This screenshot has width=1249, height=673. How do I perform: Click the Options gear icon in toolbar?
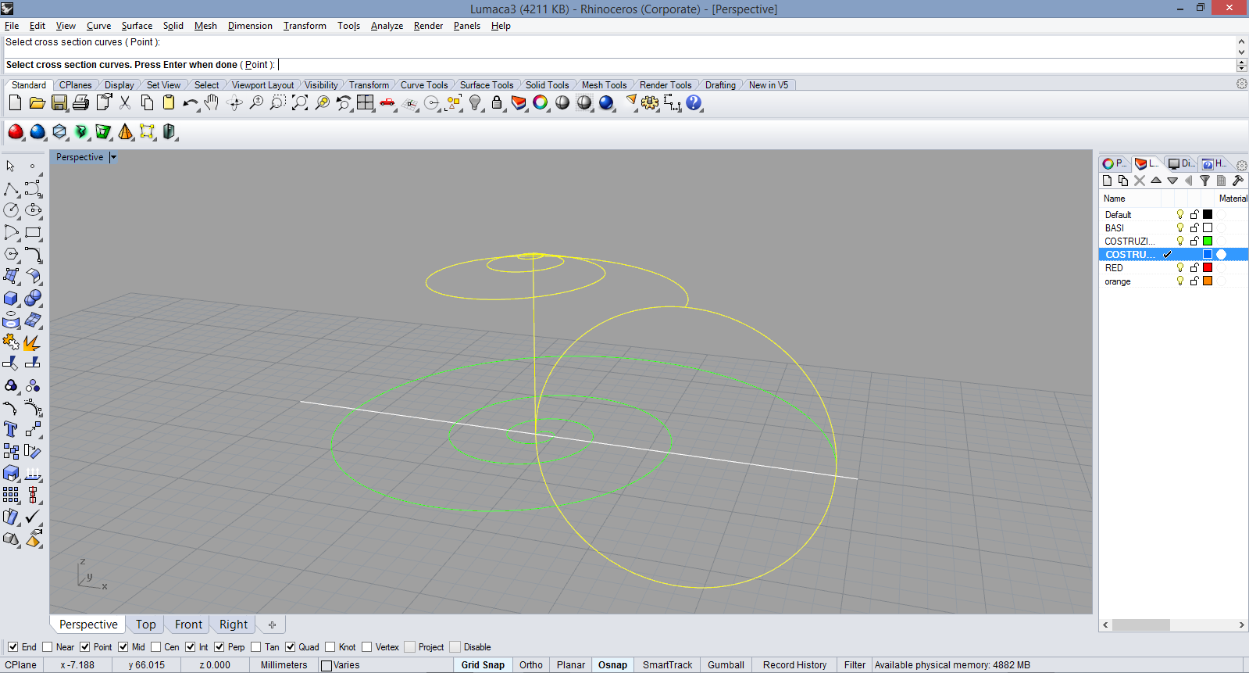point(650,102)
